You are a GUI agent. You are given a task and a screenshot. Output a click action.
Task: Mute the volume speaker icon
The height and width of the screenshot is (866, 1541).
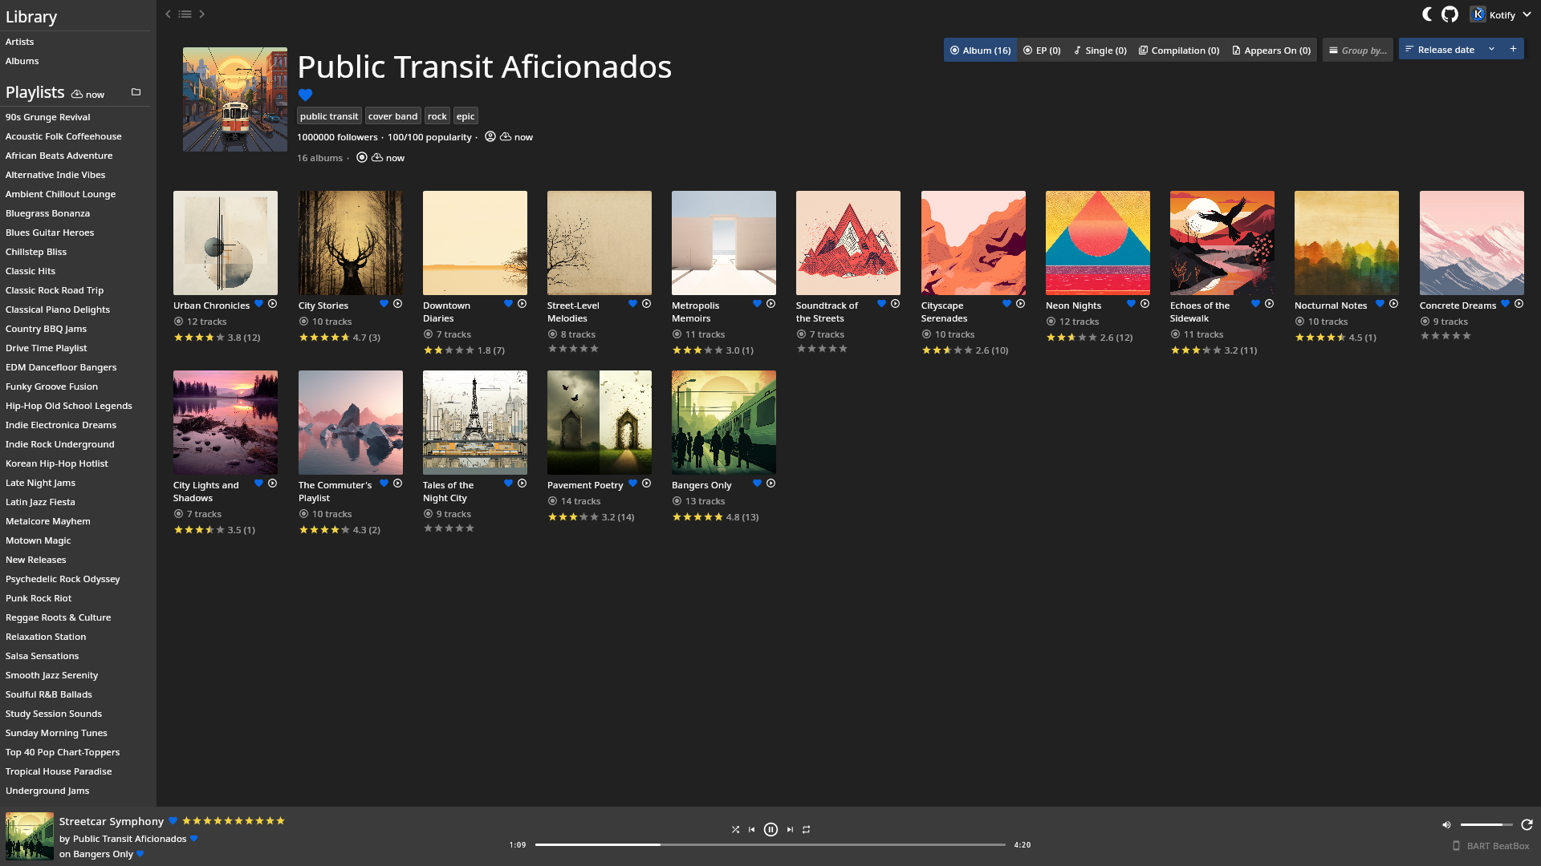click(1446, 825)
